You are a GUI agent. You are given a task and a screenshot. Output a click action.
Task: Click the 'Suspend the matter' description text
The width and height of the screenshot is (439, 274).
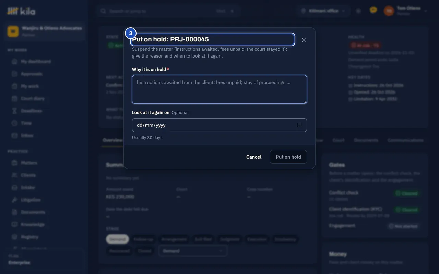click(210, 52)
